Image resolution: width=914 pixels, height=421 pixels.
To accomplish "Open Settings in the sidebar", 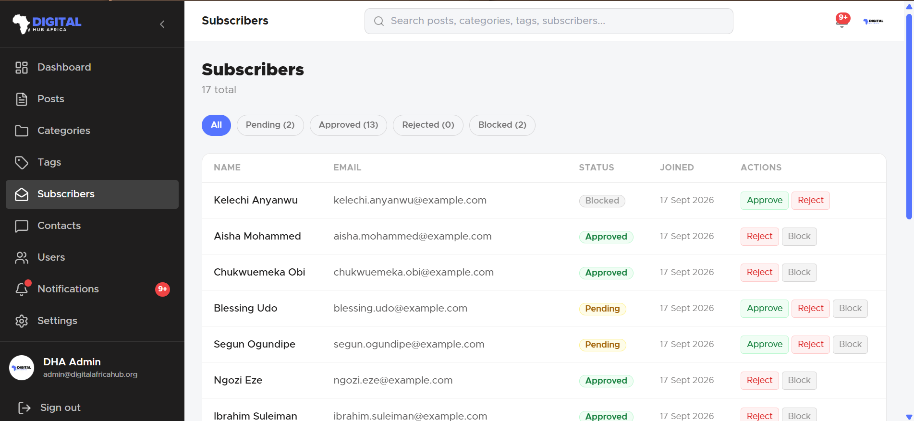I will coord(92,321).
